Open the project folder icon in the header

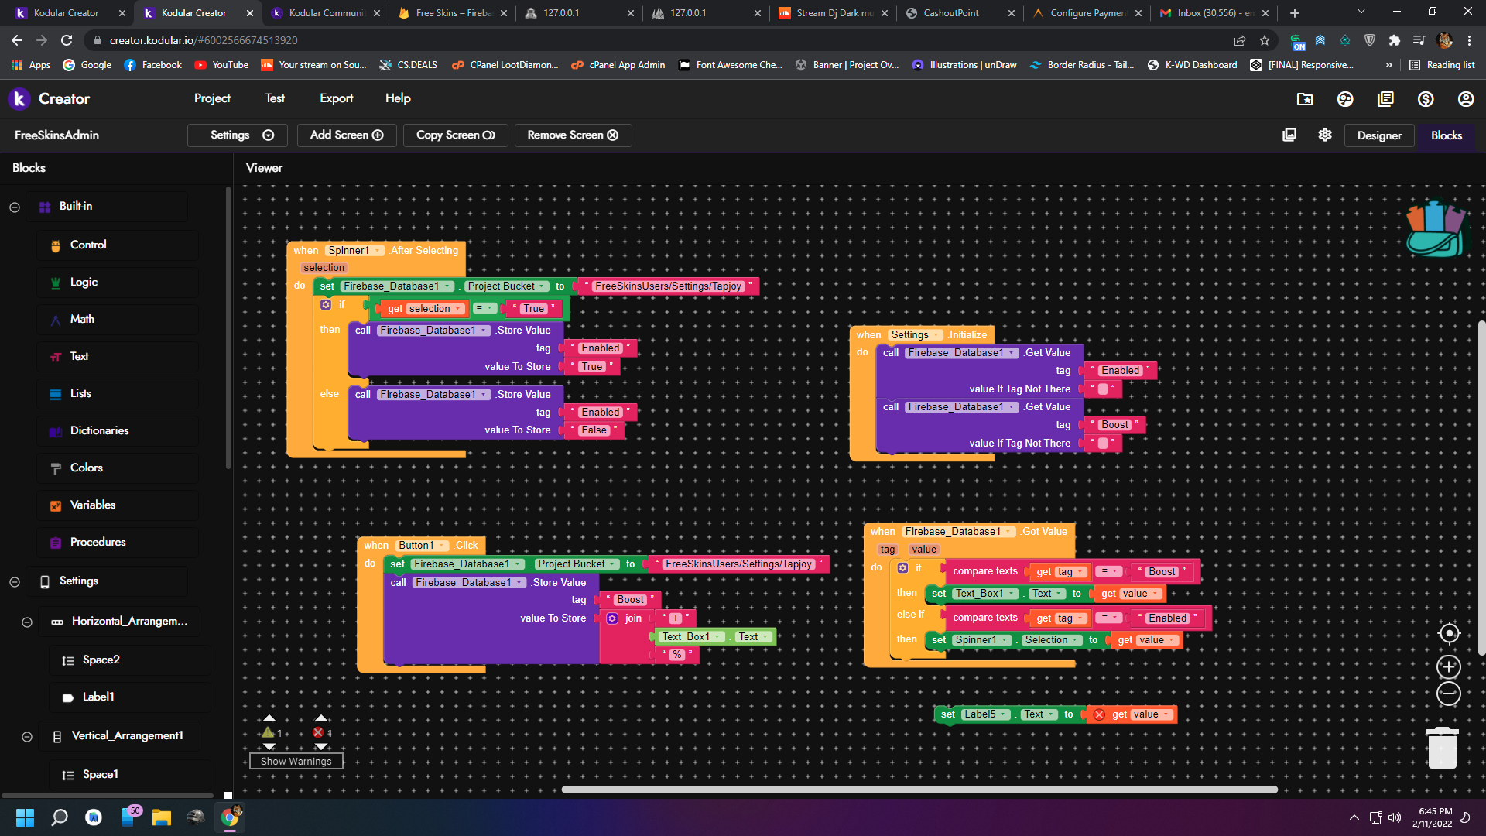tap(1305, 99)
